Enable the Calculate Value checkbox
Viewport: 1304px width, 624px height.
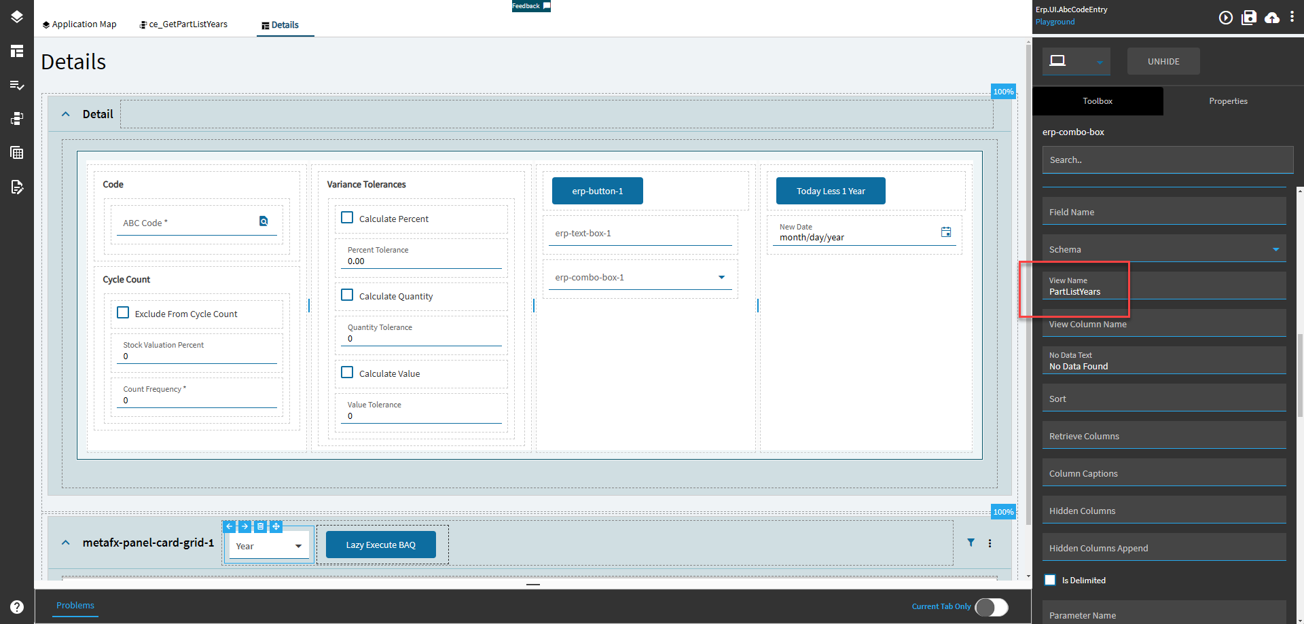click(x=347, y=373)
